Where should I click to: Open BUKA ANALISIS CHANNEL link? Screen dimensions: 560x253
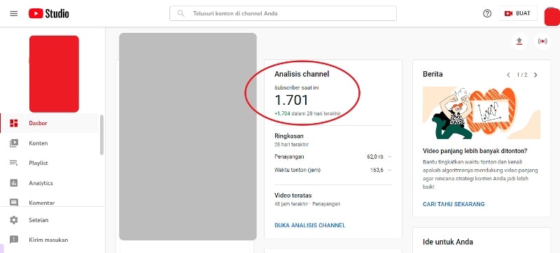tap(309, 225)
